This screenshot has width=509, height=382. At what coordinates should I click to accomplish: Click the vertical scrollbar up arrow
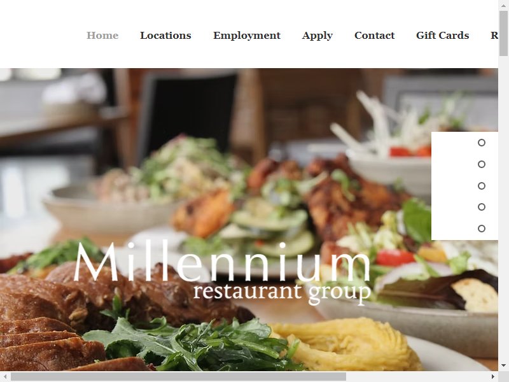point(503,5)
